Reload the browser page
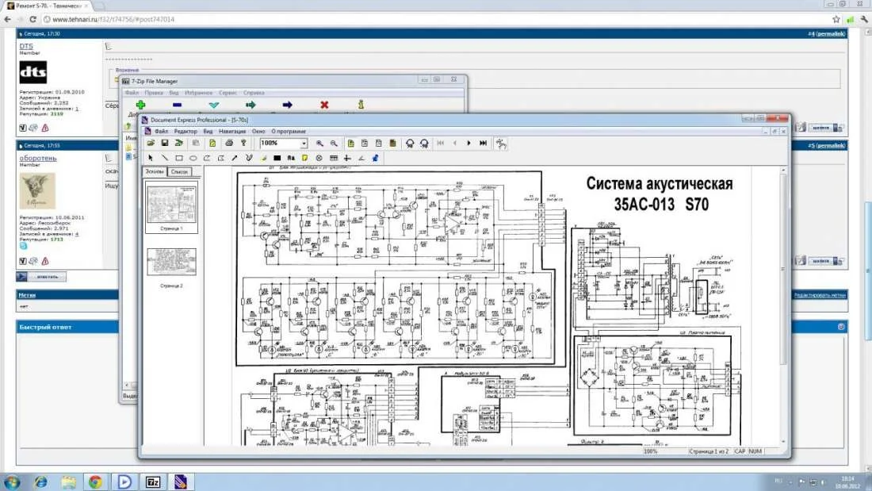The width and height of the screenshot is (872, 491). tap(33, 19)
